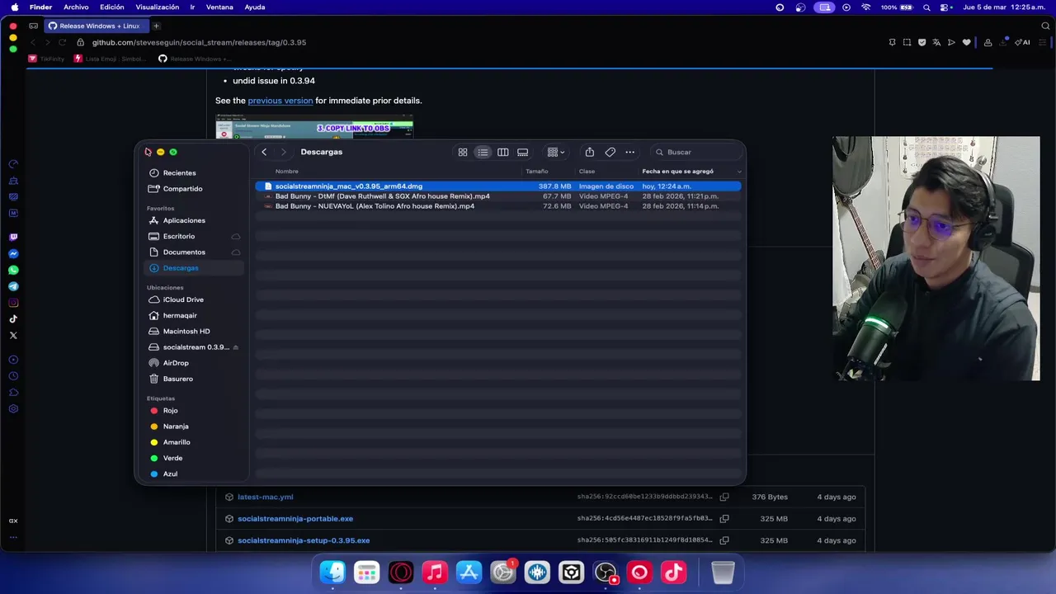
Task: Open the TikFinity bookmark
Action: pos(47,59)
